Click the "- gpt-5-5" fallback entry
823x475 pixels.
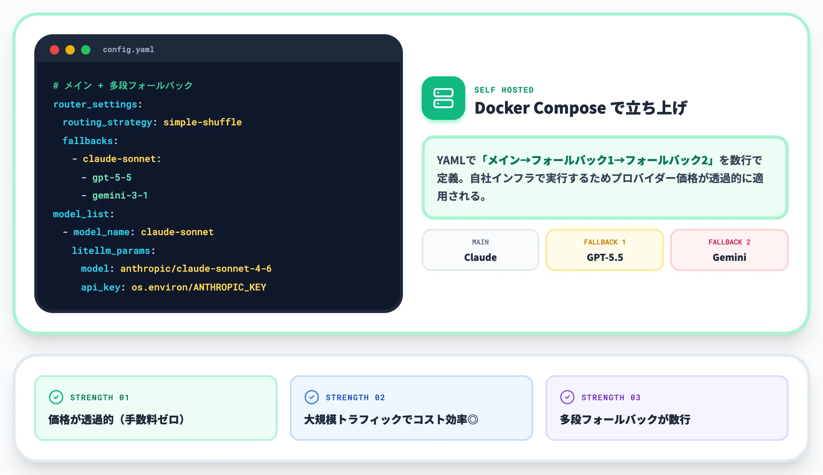106,178
